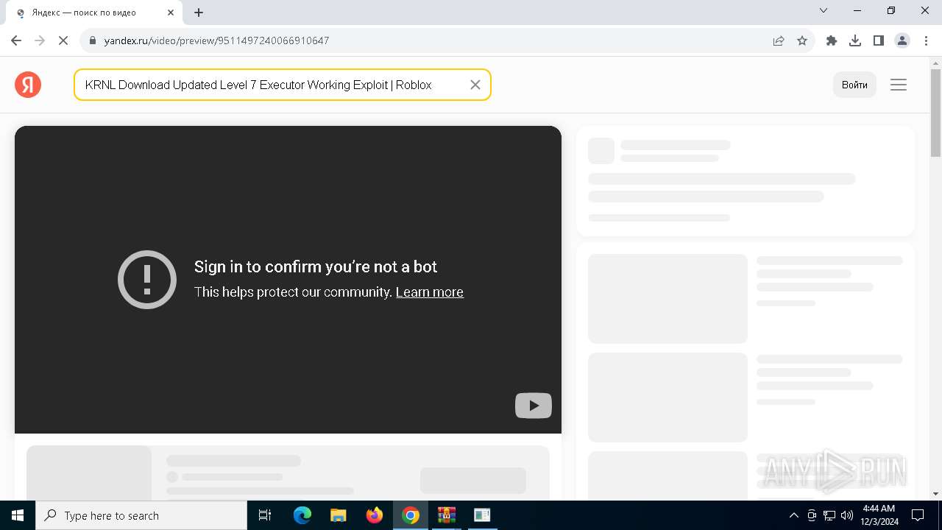Open the volume control in tray
The width and height of the screenshot is (942, 530).
[847, 515]
